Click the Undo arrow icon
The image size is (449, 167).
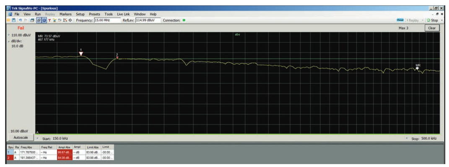20,21
